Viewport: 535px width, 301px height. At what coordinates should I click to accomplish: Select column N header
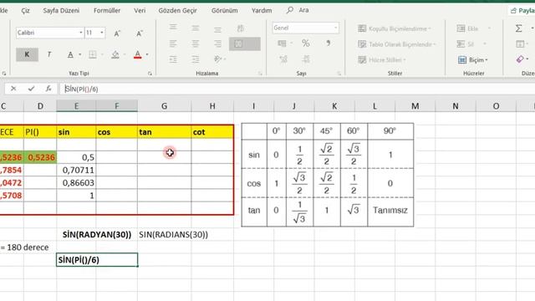456,106
